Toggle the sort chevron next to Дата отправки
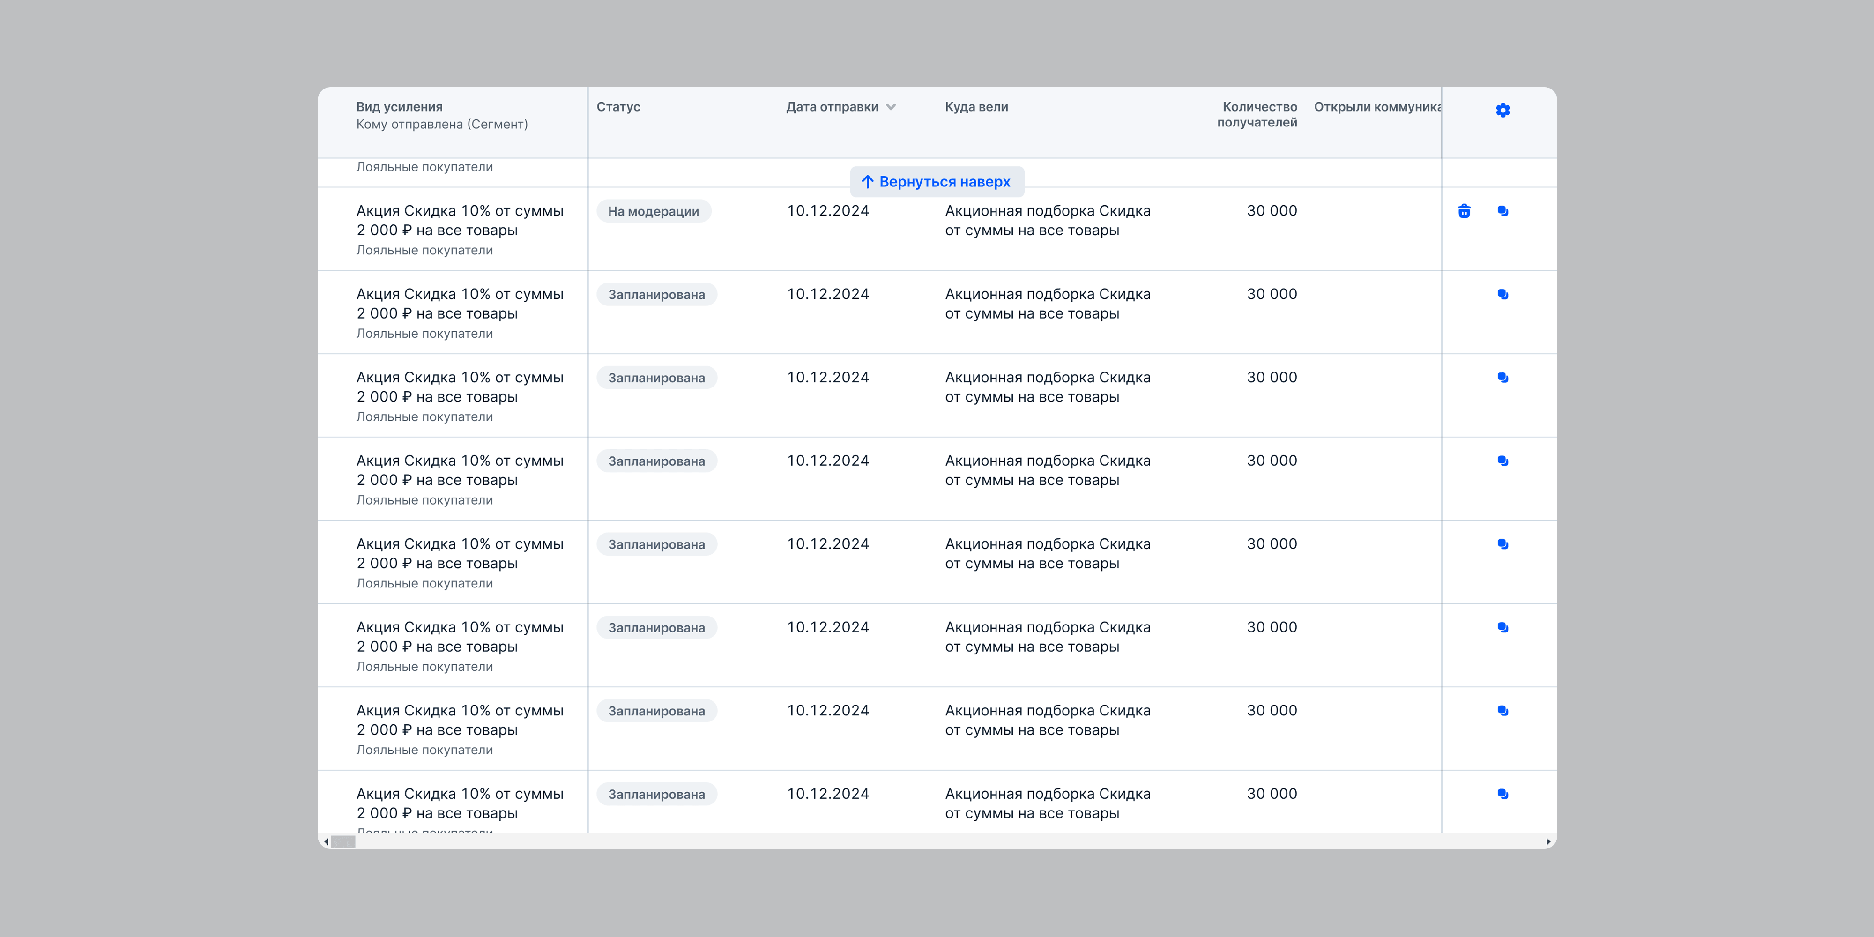The height and width of the screenshot is (937, 1874). [x=891, y=107]
